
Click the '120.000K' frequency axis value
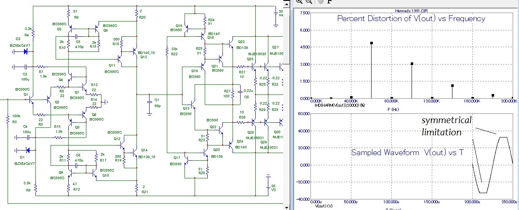(x=432, y=101)
